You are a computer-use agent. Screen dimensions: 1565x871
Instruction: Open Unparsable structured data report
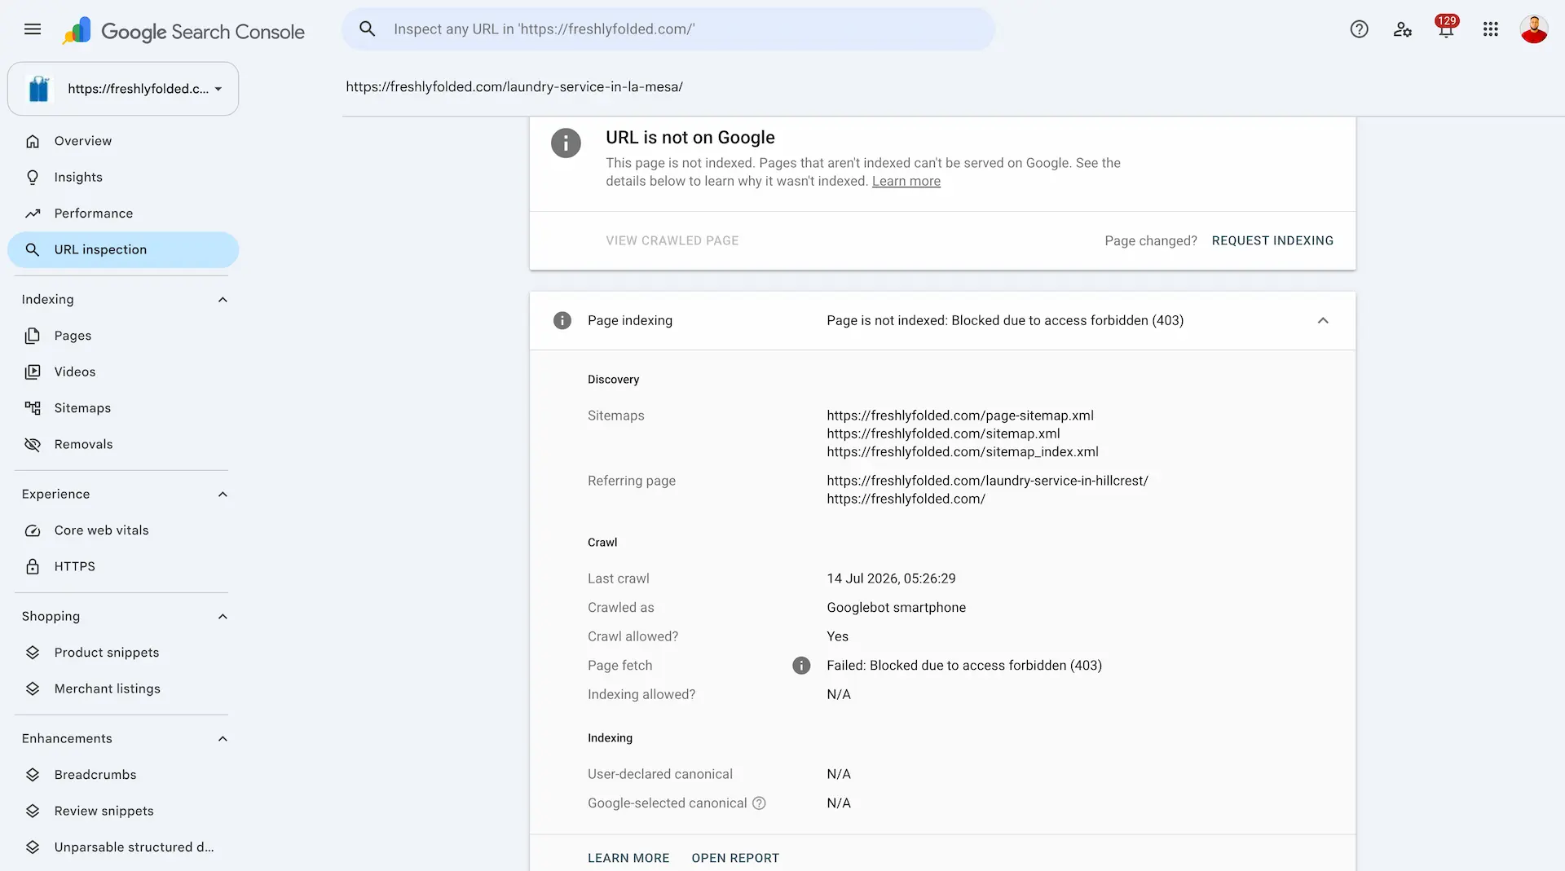123,847
